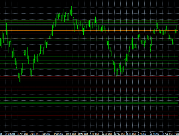Image resolution: width=179 pixels, height=136 pixels.
Task: Click the 28 Oct 2011 date label
Action: pos(10,134)
